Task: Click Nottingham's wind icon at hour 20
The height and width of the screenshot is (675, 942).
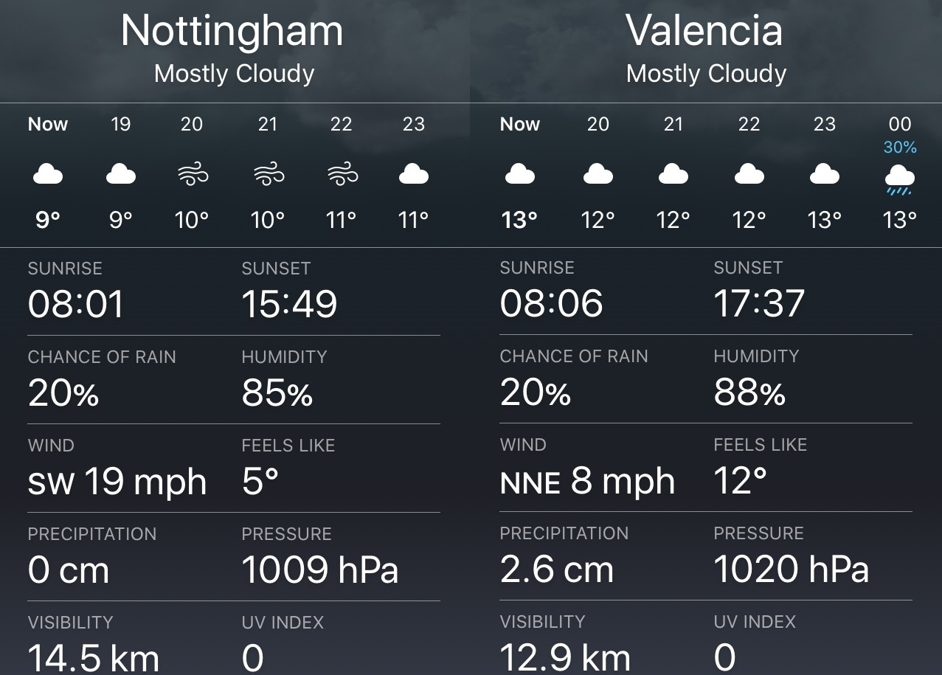Action: click(x=193, y=175)
